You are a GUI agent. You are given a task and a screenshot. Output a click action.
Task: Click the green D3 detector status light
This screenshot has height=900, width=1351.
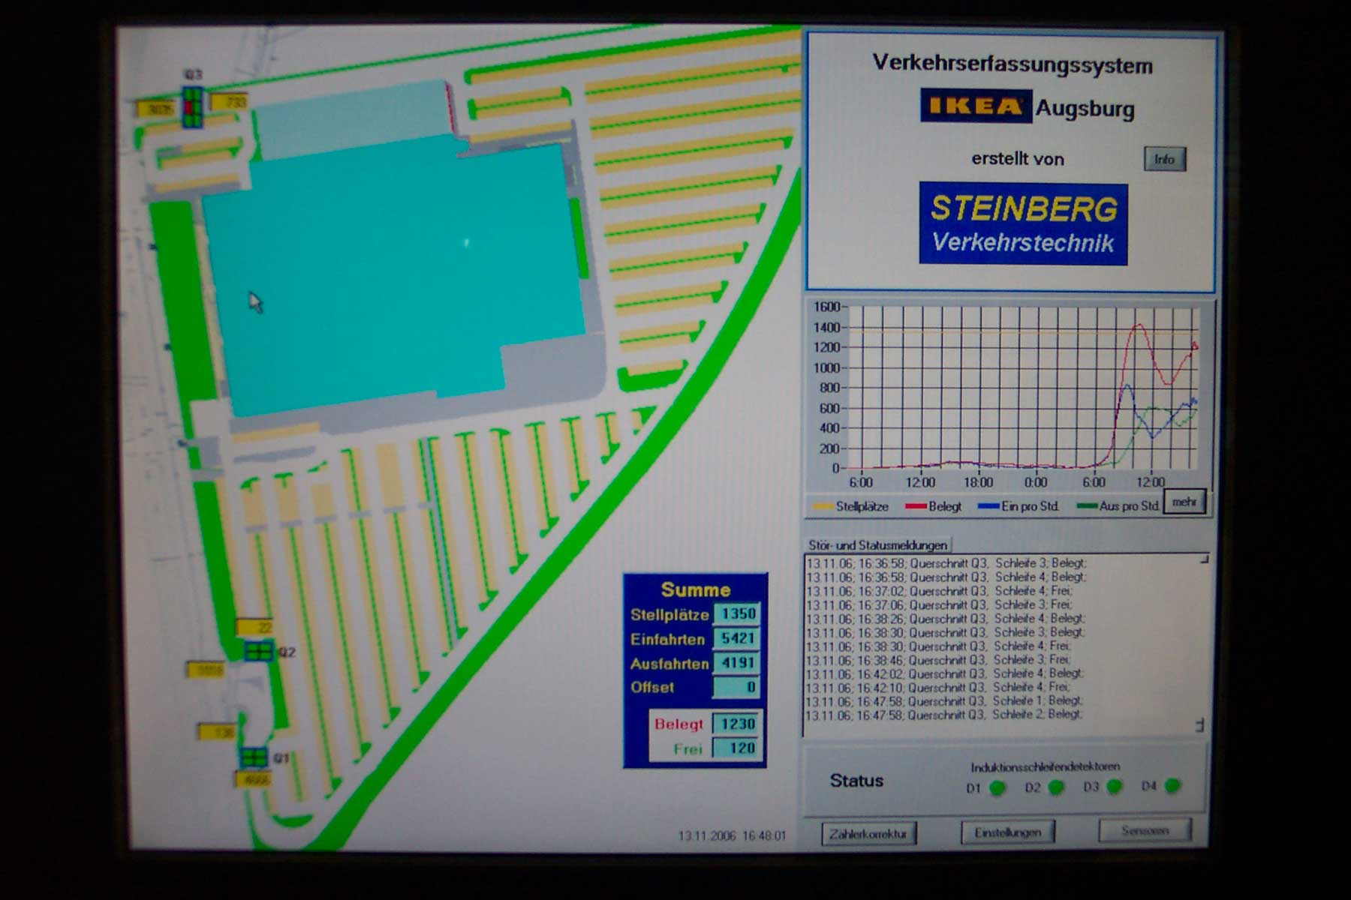(x=1115, y=787)
